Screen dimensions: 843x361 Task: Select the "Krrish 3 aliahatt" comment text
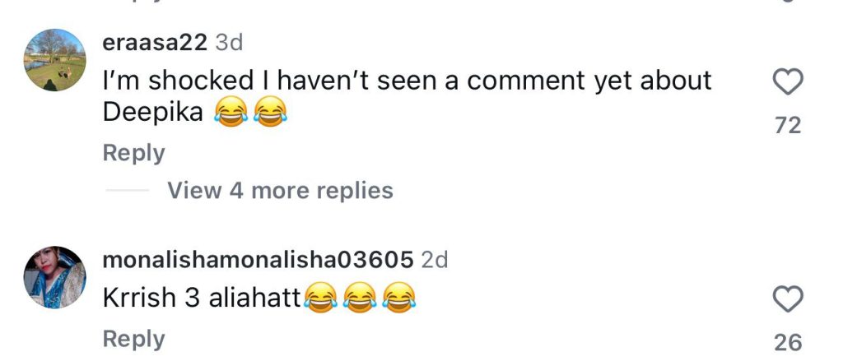[x=203, y=299]
